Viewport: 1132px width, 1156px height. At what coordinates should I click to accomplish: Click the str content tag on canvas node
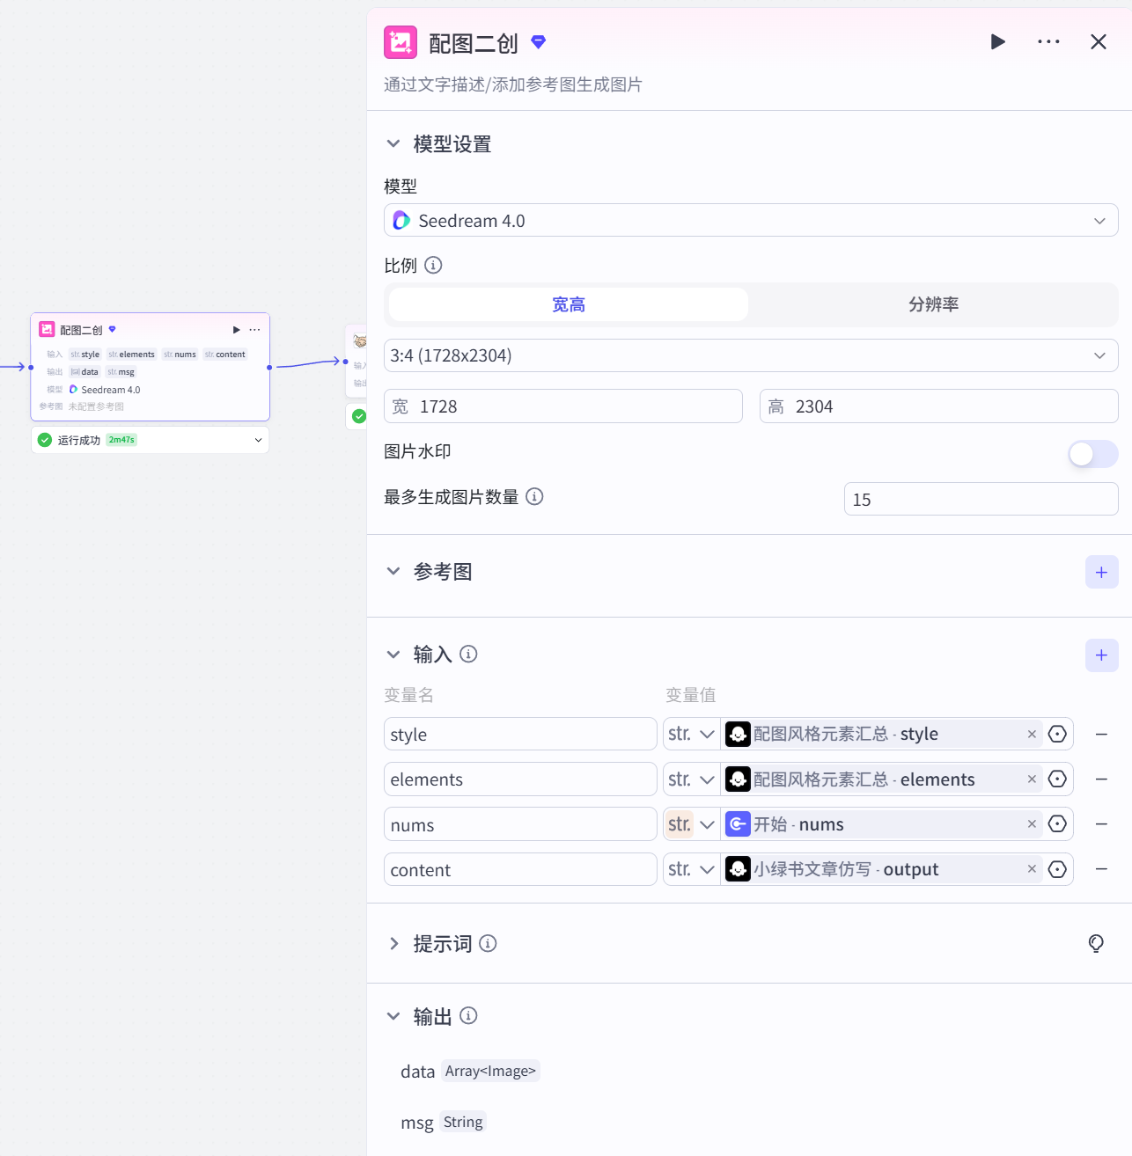coord(225,355)
